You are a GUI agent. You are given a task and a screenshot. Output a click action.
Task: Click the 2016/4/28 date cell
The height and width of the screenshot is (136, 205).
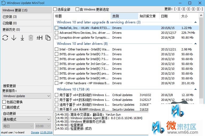[168, 38]
